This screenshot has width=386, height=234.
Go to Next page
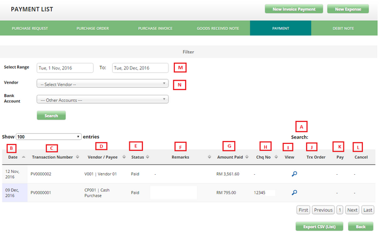tap(352, 210)
